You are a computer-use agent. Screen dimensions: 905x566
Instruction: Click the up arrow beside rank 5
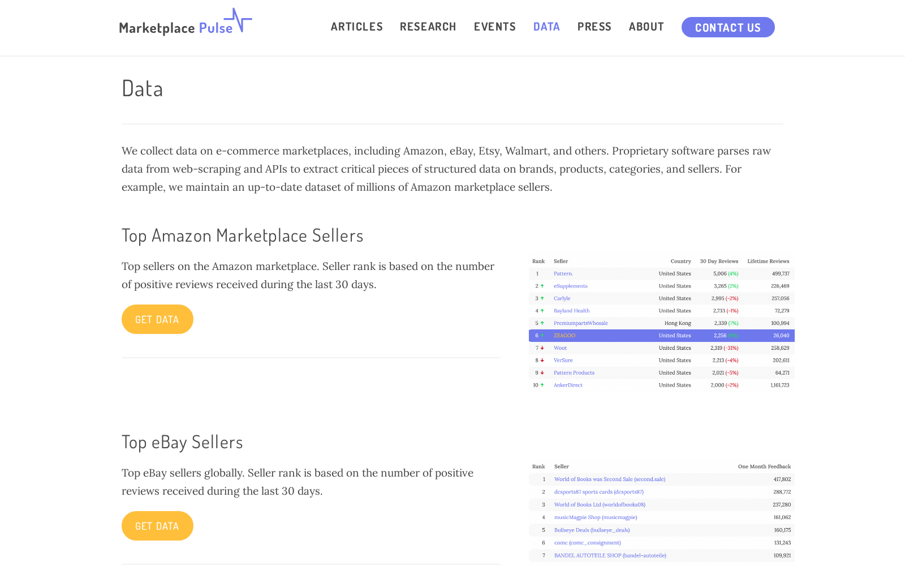542,323
